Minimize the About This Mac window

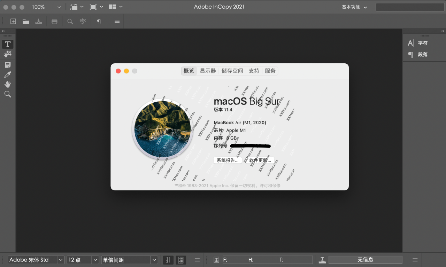click(x=126, y=71)
